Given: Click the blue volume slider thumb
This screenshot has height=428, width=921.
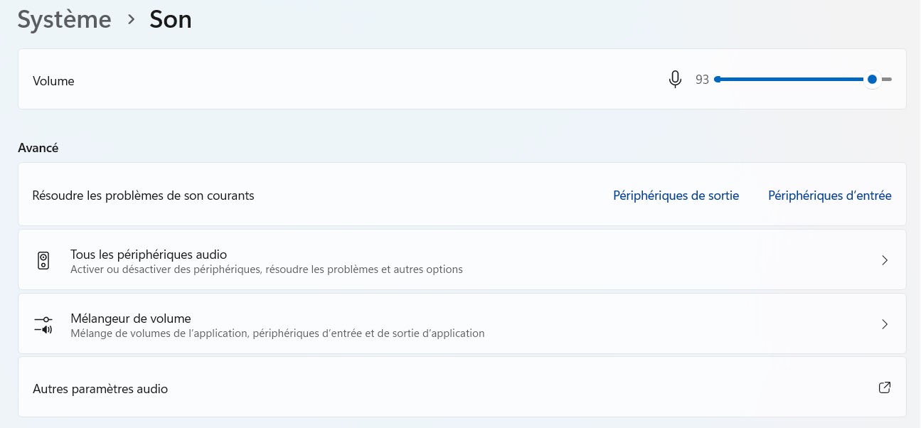Looking at the screenshot, I should click(872, 80).
